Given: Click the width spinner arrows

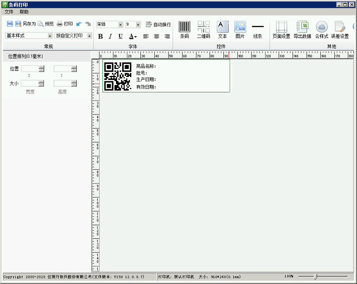Looking at the screenshot, I should coord(41,83).
